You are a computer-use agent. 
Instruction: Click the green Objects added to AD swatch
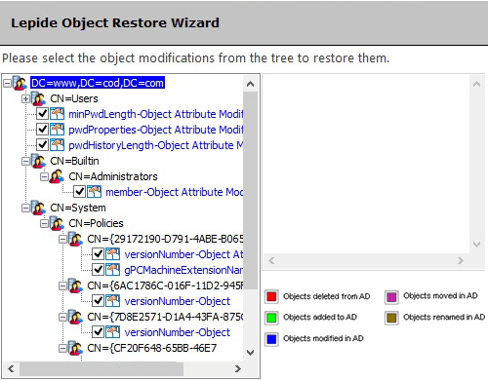pos(271,318)
